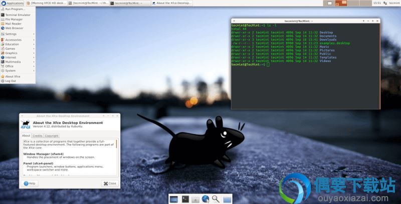Switch to the Credits tab
This screenshot has height=204, width=401.
tap(37, 136)
